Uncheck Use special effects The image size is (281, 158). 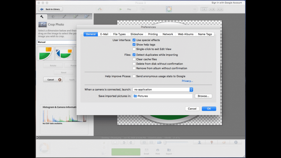(x=134, y=40)
